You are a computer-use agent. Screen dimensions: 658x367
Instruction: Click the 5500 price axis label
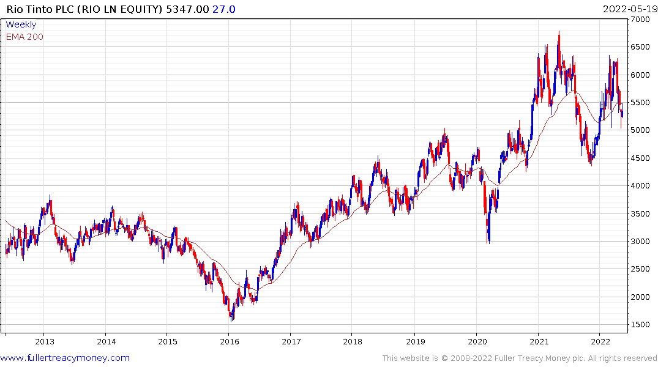tap(640, 103)
